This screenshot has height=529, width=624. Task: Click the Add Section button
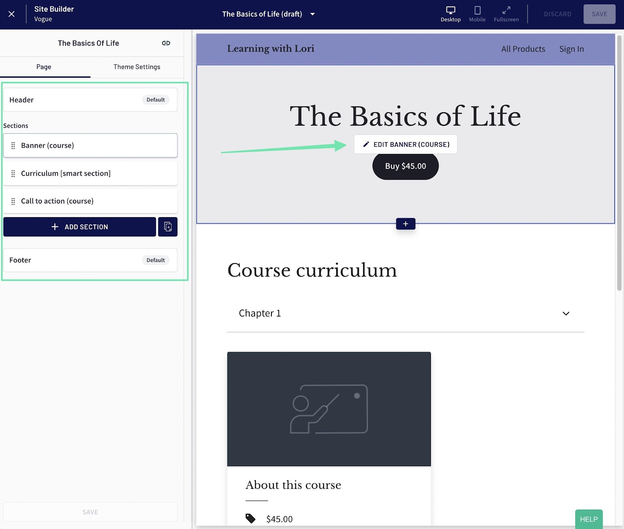(80, 226)
